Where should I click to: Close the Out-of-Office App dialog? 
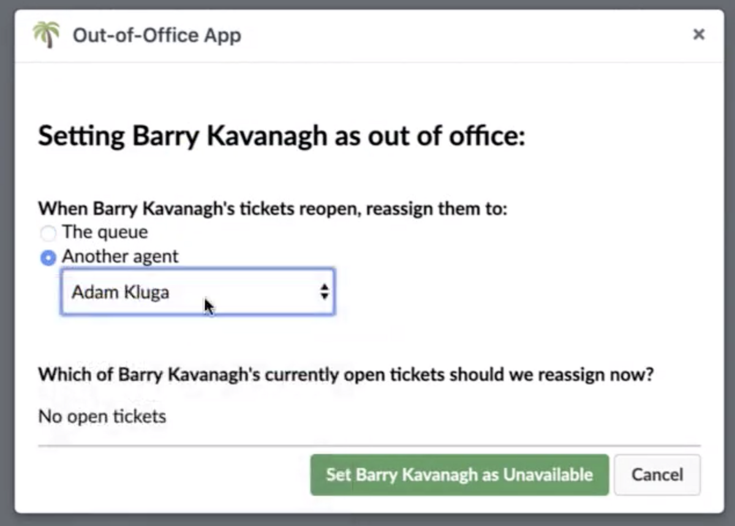698,35
